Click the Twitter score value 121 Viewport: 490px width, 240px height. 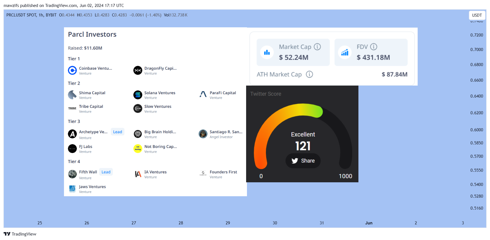303,146
